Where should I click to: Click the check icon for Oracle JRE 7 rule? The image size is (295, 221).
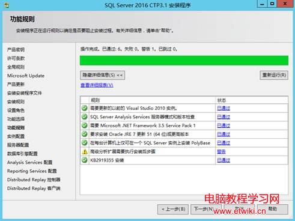click(x=85, y=134)
